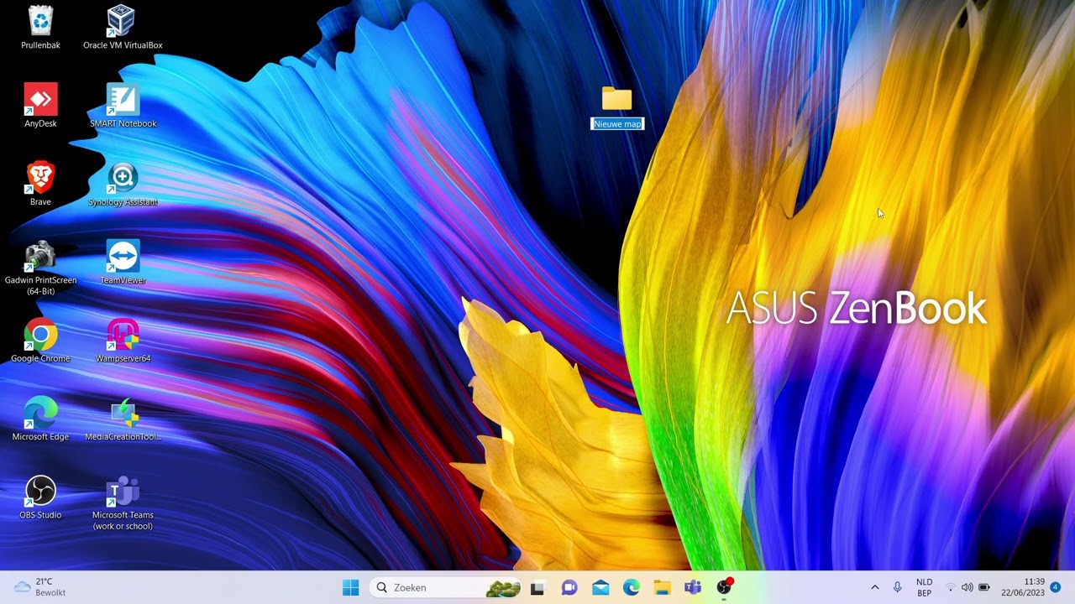Click the battery status icon
Screen dimensions: 1075x604
coord(983,587)
